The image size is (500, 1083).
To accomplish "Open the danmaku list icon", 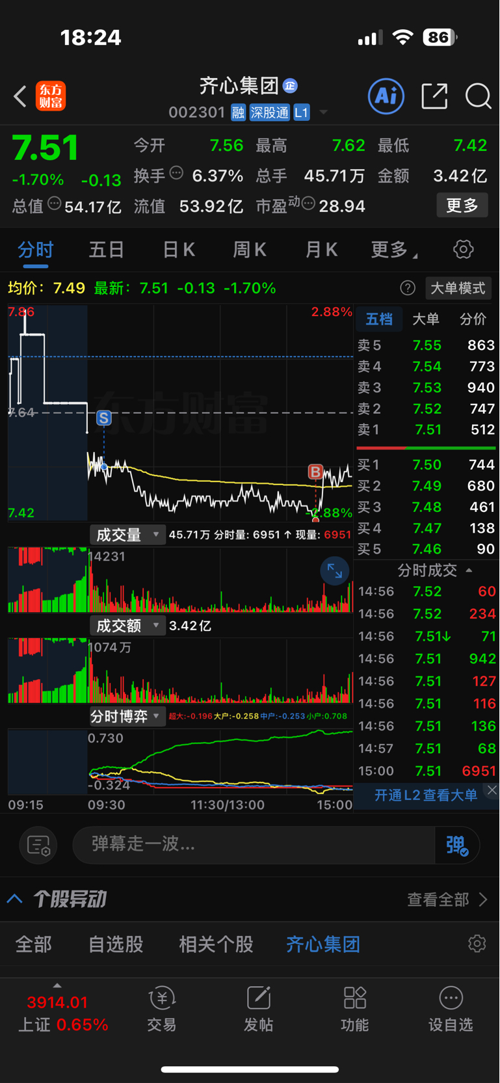I will [x=38, y=845].
